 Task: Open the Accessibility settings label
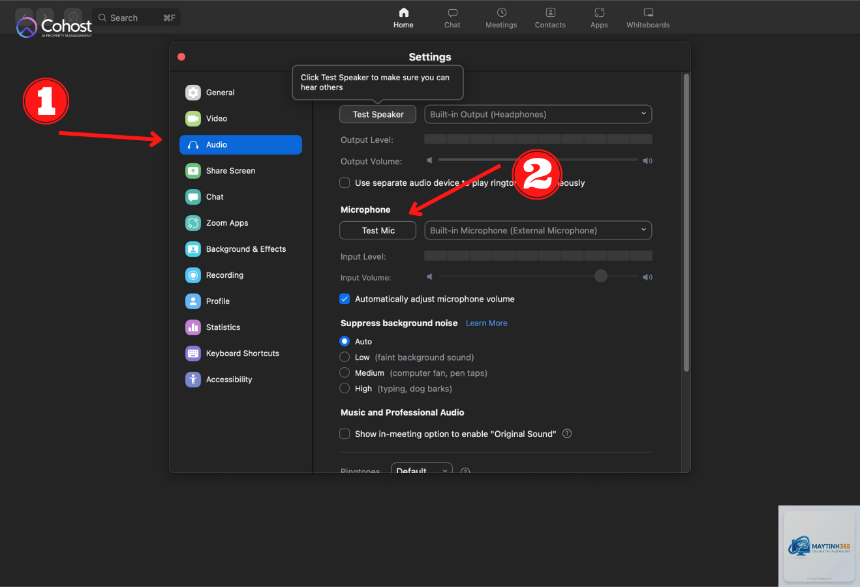229,380
